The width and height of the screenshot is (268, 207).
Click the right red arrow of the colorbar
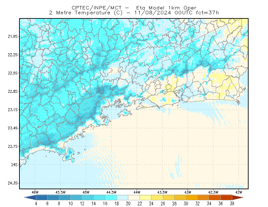pos(238,197)
